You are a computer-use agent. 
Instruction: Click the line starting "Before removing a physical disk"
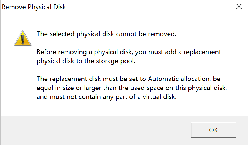pos(129,52)
